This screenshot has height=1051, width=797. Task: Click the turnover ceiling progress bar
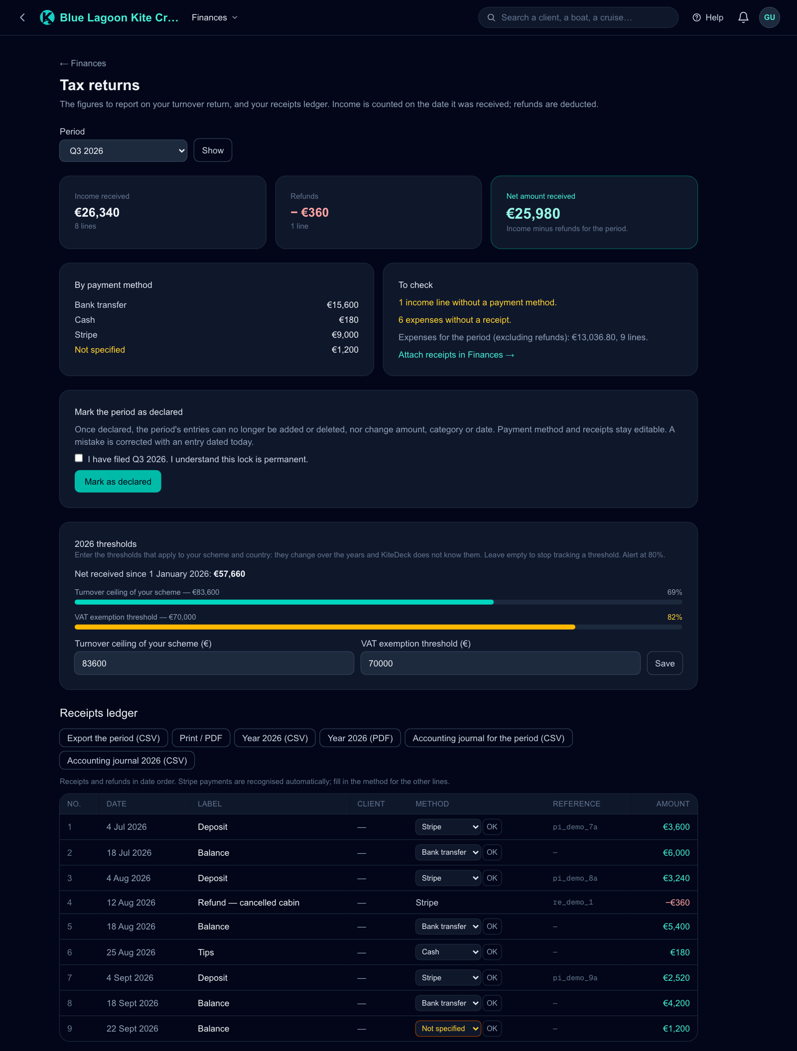point(379,602)
